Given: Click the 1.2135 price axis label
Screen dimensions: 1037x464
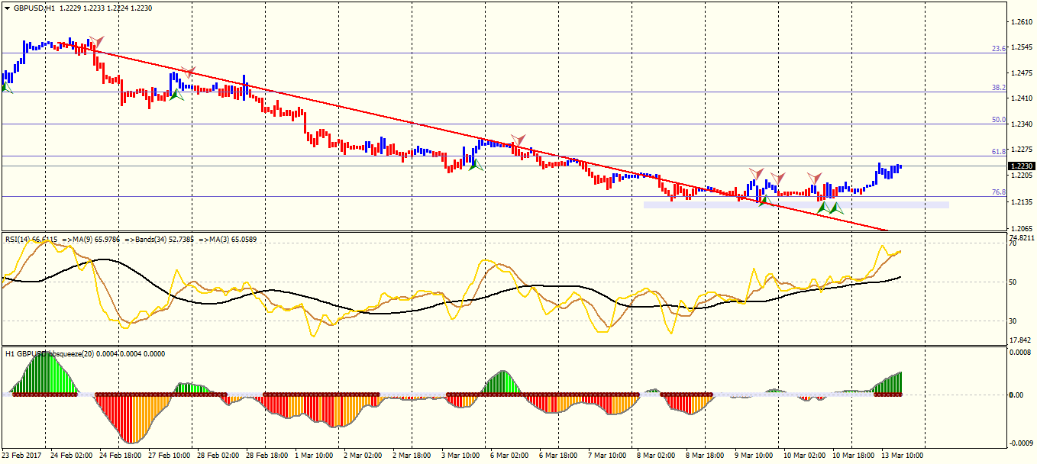Looking at the screenshot, I should tap(1020, 202).
